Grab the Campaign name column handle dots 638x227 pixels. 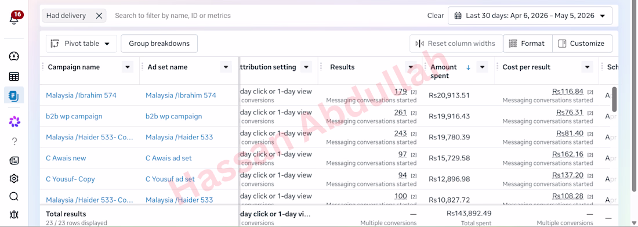43,67
